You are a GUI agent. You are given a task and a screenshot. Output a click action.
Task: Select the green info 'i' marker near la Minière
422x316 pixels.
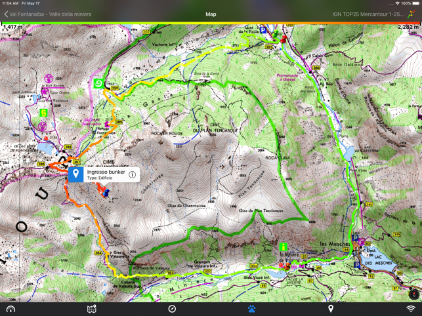[x=283, y=247]
